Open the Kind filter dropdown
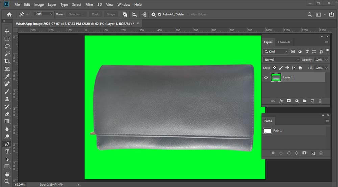This screenshot has width=338, height=187. point(275,52)
